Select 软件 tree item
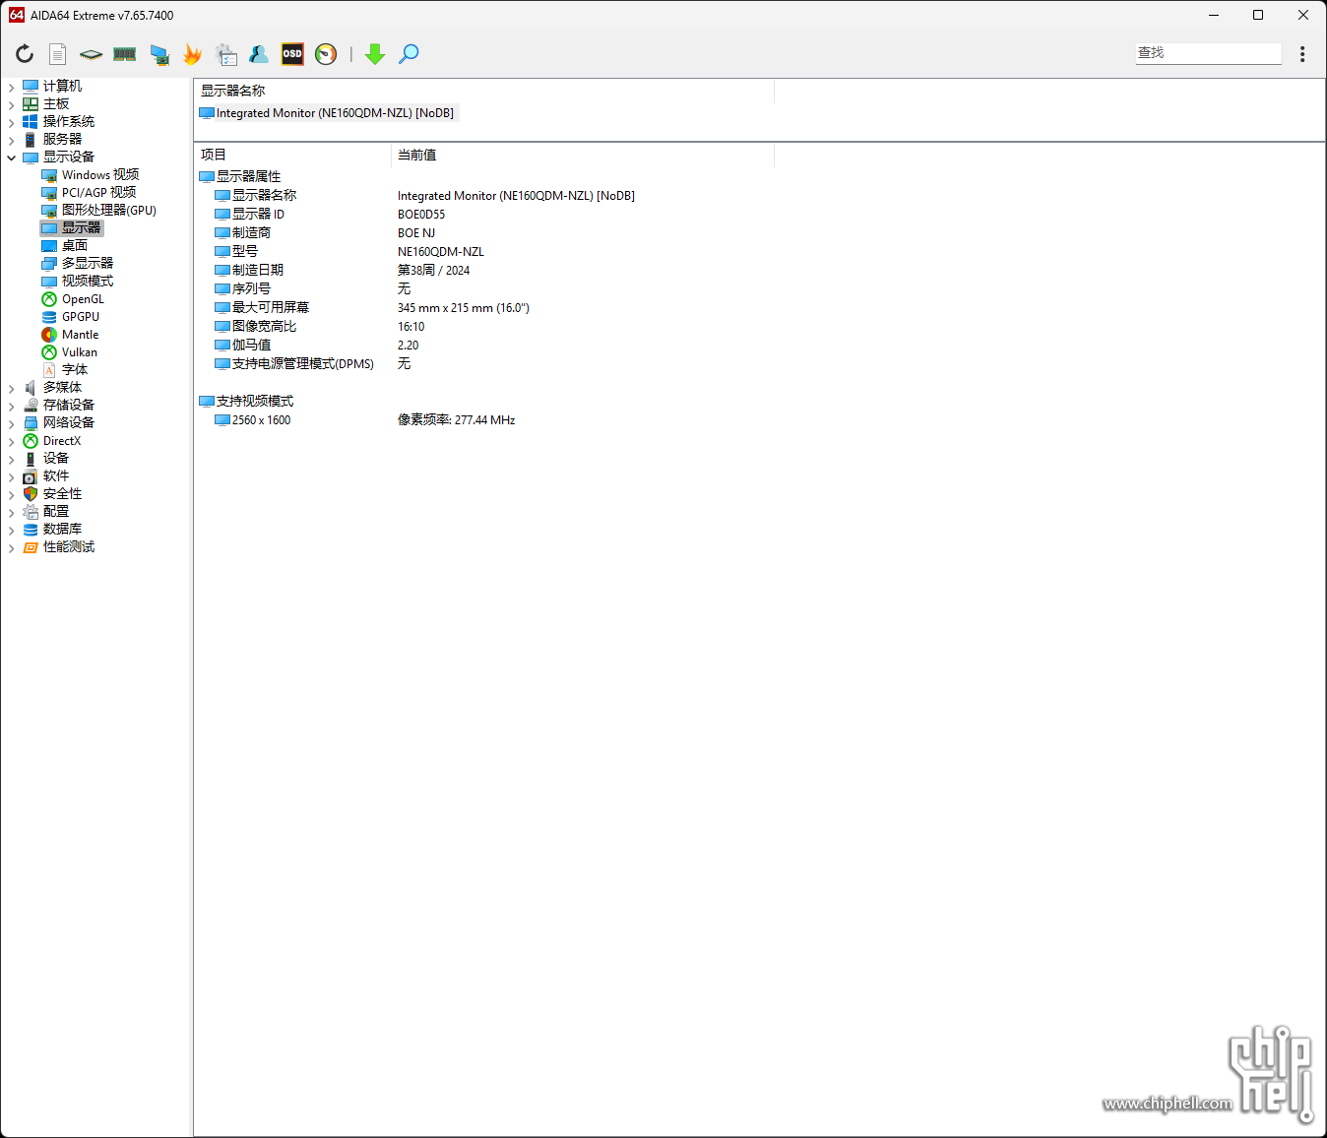The width and height of the screenshot is (1327, 1138). [46, 476]
